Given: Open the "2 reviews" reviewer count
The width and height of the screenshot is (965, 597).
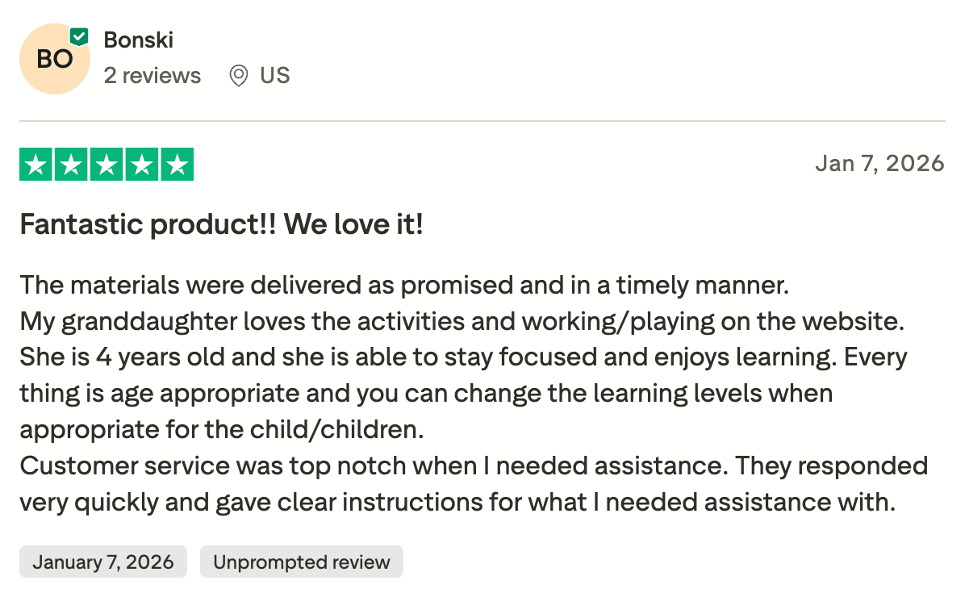Looking at the screenshot, I should coord(152,76).
